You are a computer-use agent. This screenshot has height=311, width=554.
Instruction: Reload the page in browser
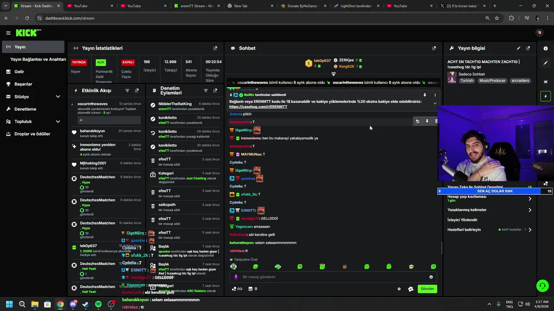[x=27, y=18]
